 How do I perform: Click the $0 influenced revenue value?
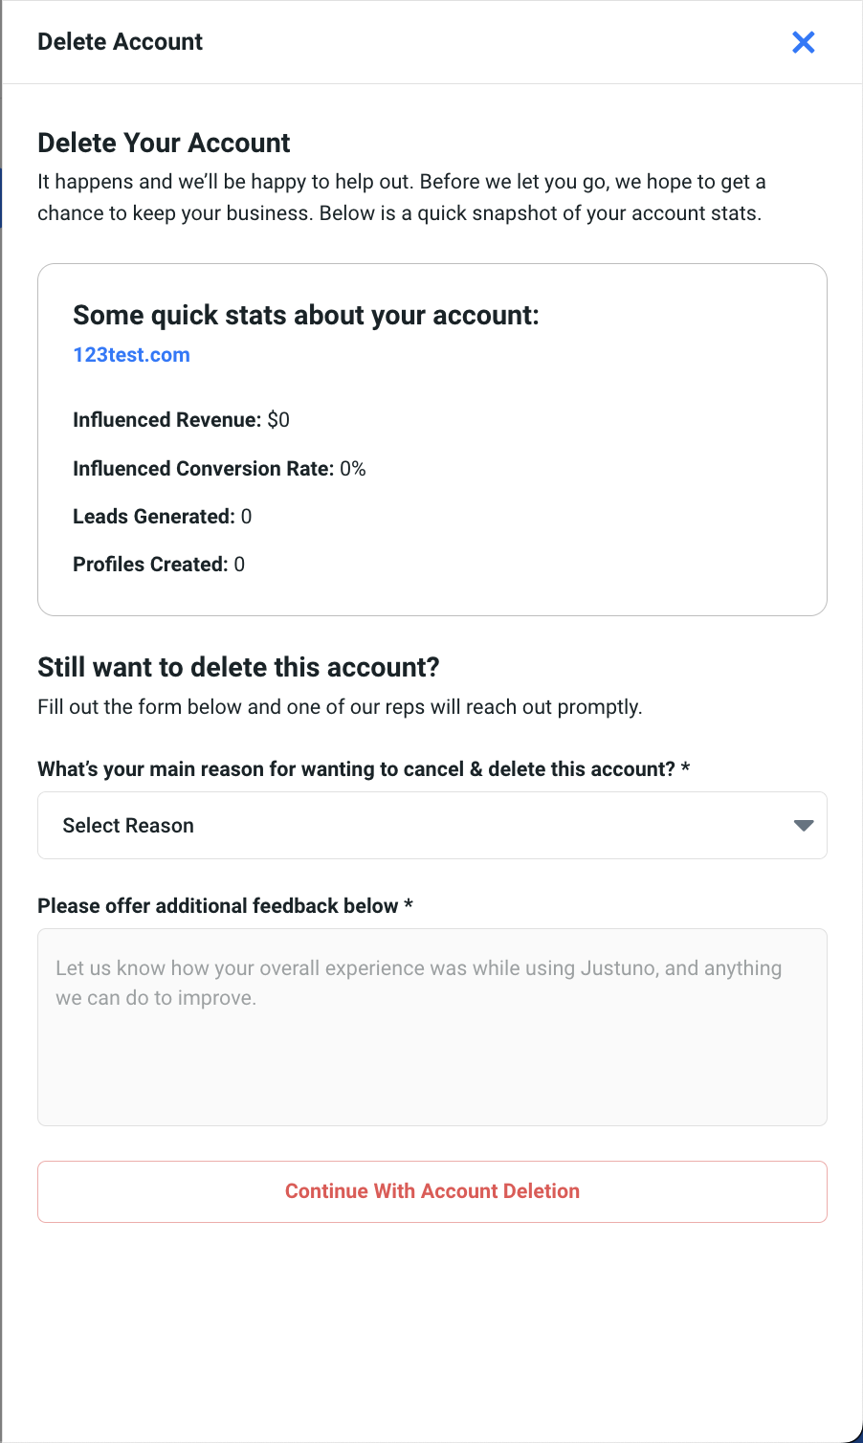[278, 420]
